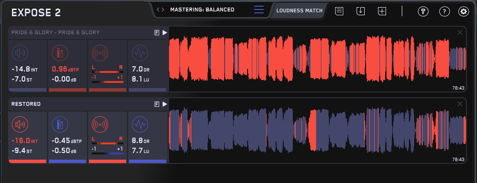Add a new track with plus icon

(x=382, y=11)
